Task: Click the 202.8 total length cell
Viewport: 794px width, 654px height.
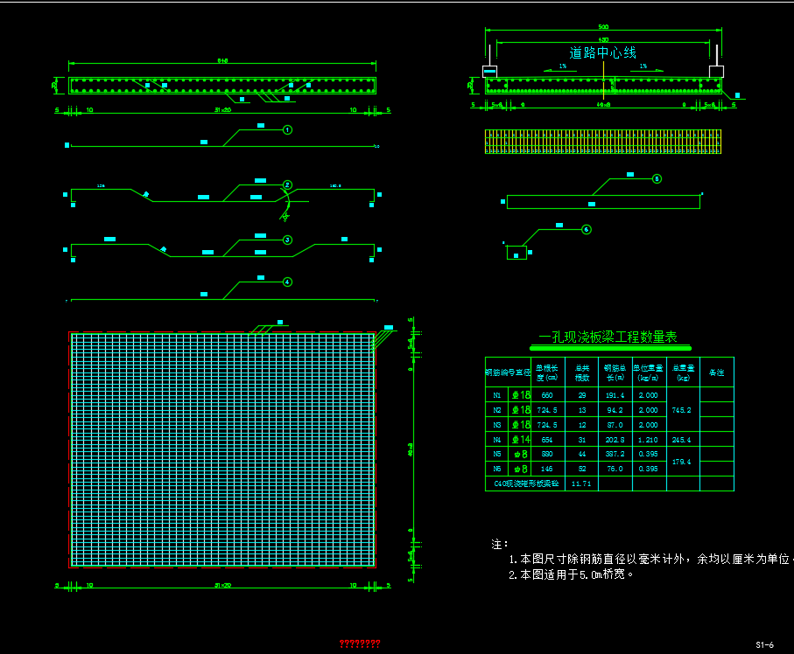Action: tap(615, 440)
